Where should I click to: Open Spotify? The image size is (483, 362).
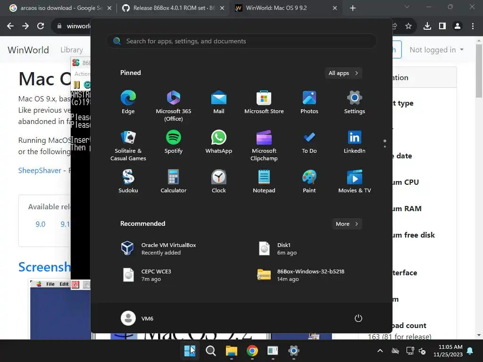(174, 142)
